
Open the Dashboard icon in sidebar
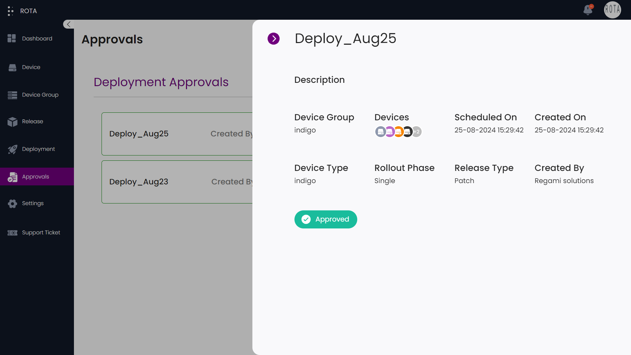(x=12, y=38)
